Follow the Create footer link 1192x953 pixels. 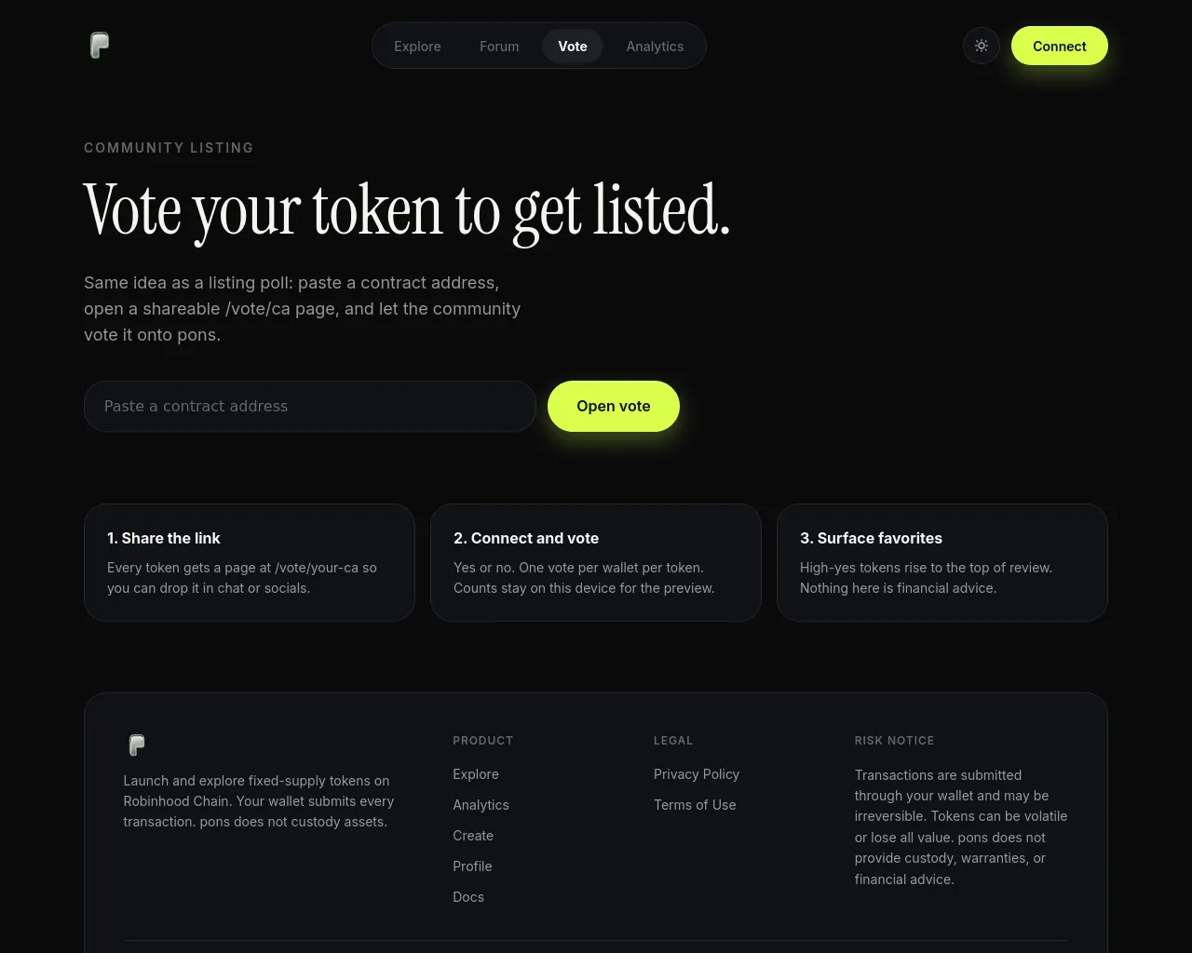(473, 836)
